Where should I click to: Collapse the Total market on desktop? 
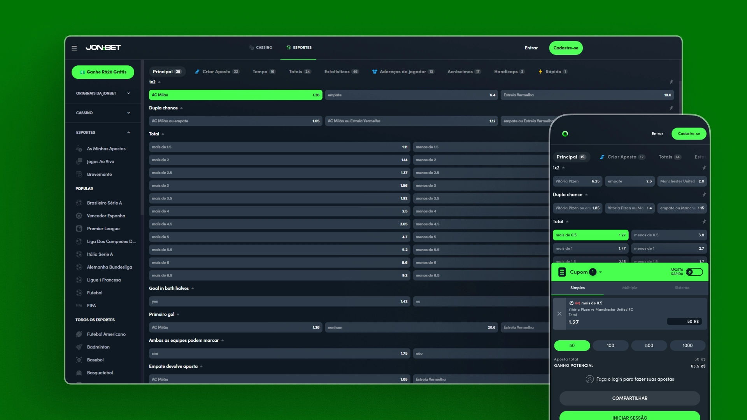point(163,134)
